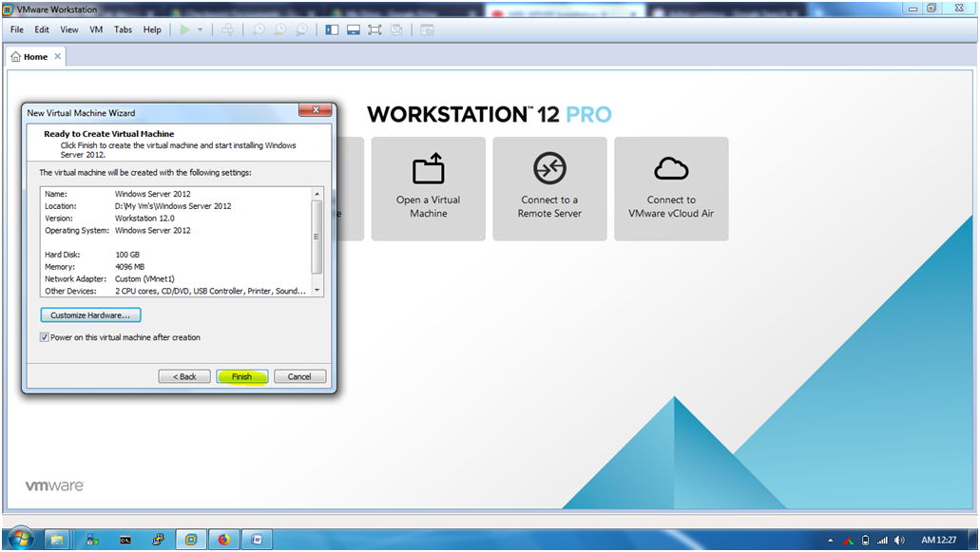Click the 'Workstation 12.0' version value
This screenshot has height=552, width=980.
coord(144,218)
